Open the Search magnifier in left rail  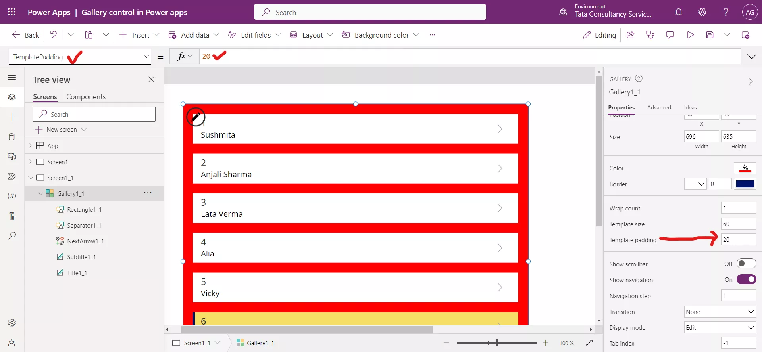click(x=12, y=236)
